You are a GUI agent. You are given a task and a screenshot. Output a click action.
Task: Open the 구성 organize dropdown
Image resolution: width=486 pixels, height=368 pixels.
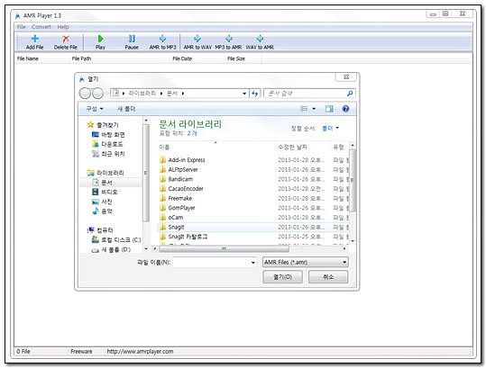95,109
